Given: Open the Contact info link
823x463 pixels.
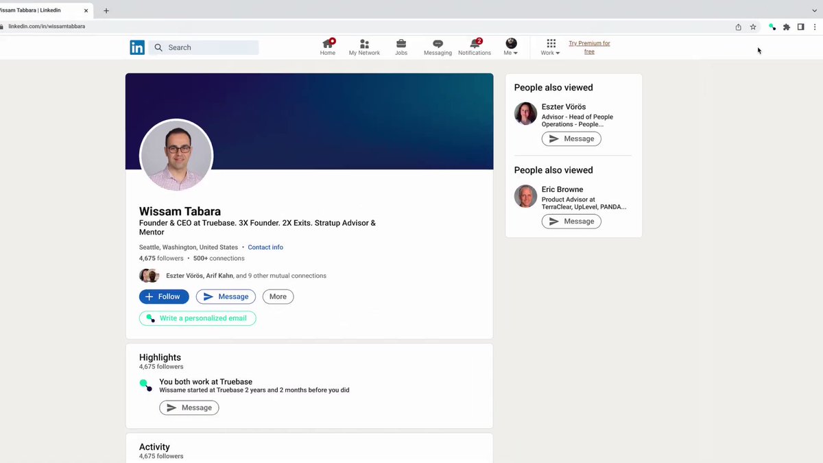Looking at the screenshot, I should click(265, 247).
